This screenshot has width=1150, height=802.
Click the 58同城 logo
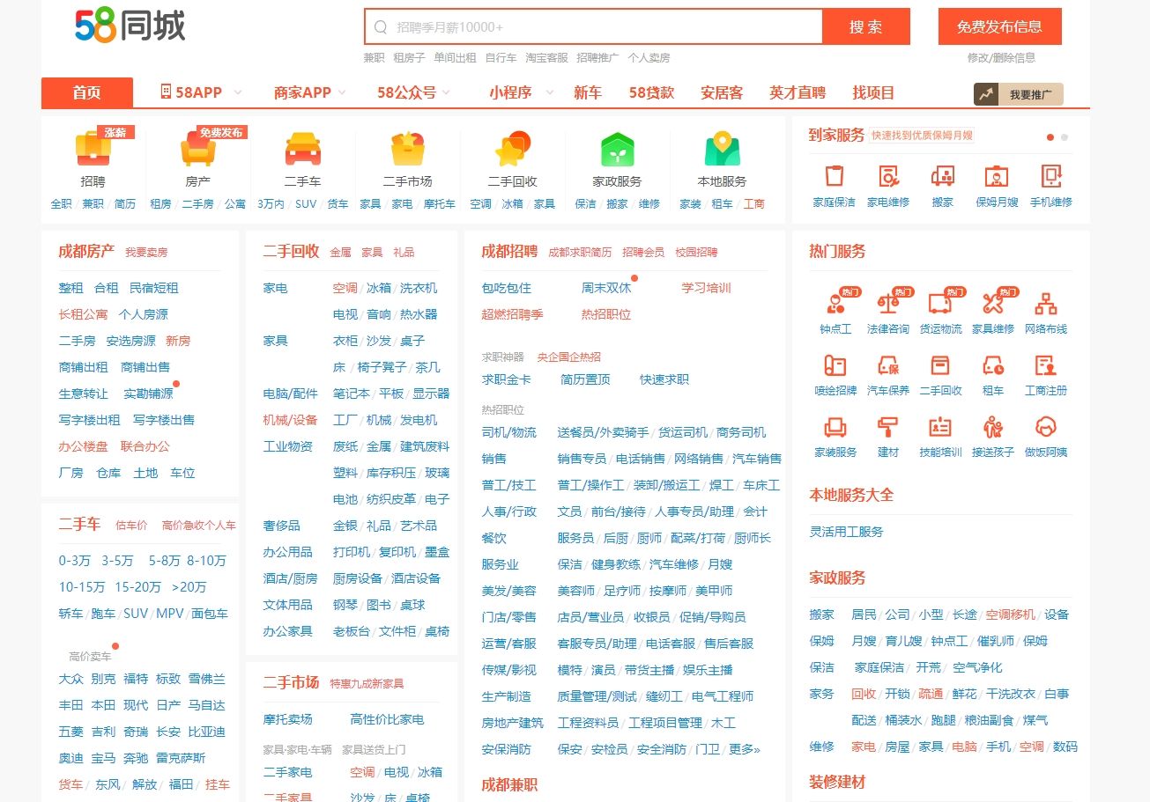point(130,26)
